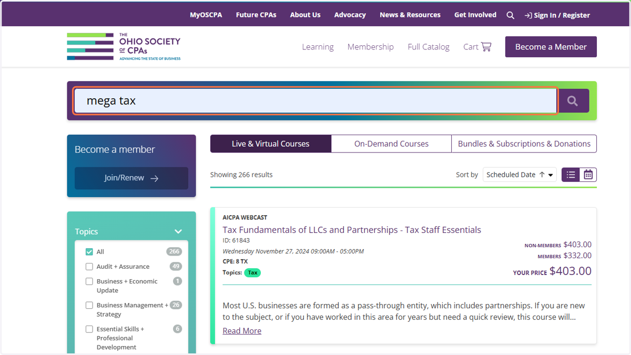Switch to calendar view icon
Image resolution: width=631 pixels, height=355 pixels.
pyautogui.click(x=588, y=175)
